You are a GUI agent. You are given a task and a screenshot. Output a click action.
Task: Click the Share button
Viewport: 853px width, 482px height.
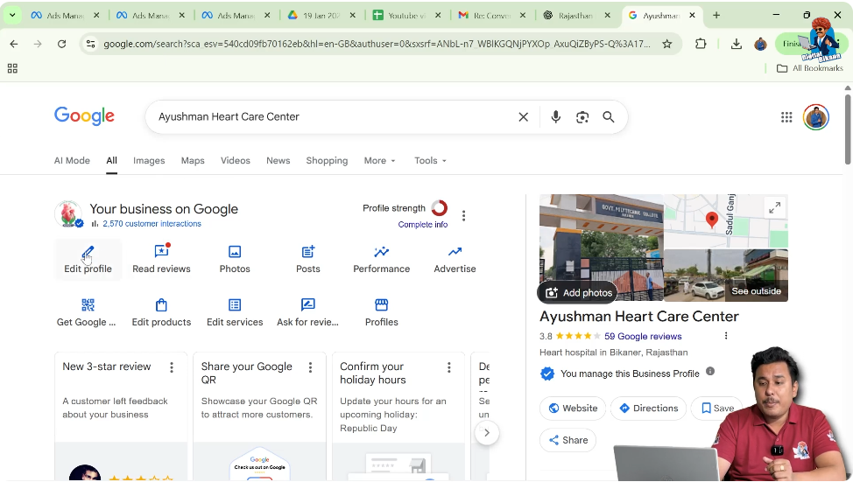click(x=568, y=440)
